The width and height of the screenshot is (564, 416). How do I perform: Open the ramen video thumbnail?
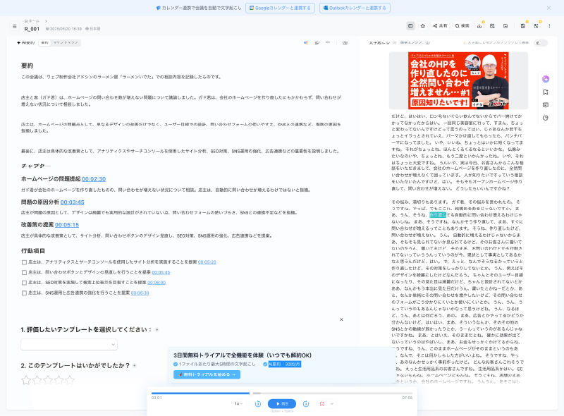458,80
